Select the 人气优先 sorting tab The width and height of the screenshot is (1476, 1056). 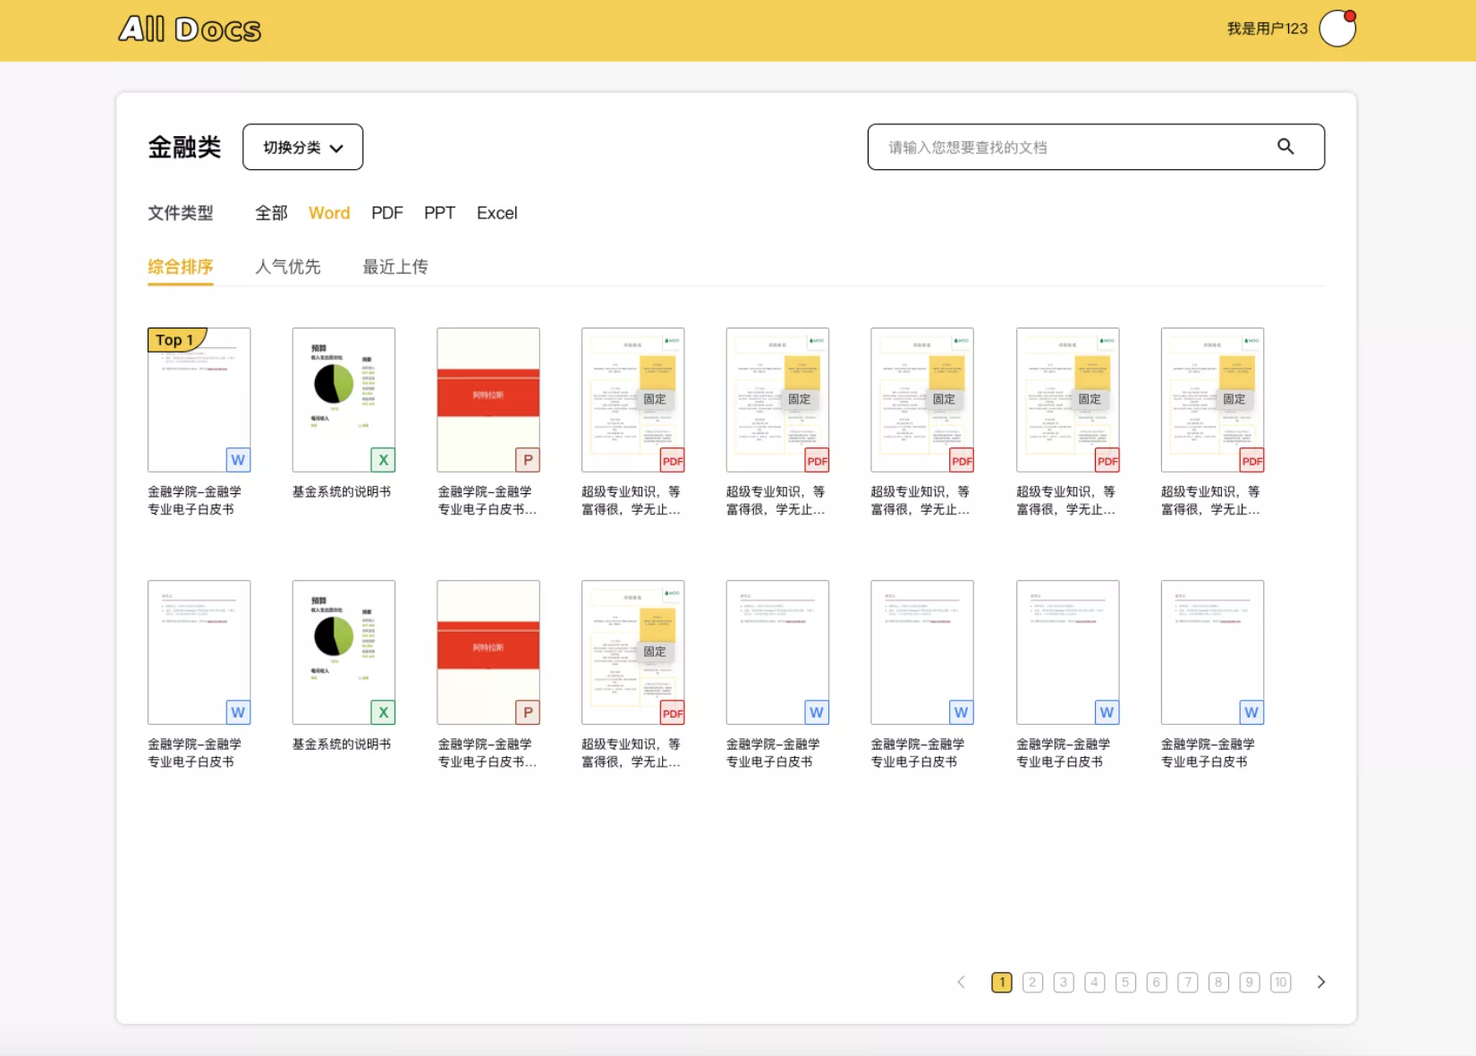click(x=287, y=267)
